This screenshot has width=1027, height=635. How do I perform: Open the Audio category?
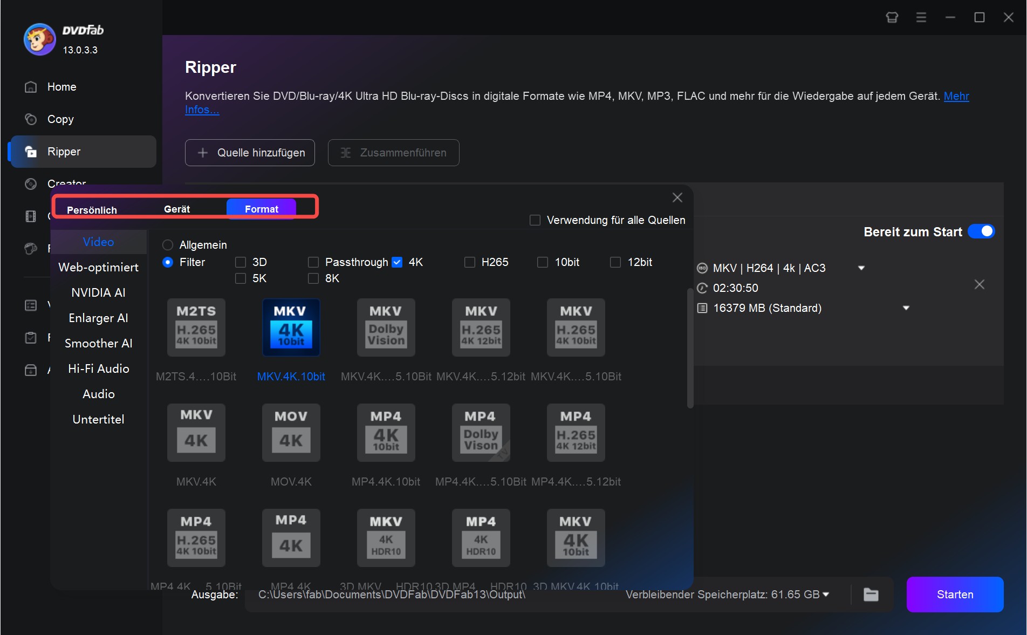click(x=99, y=394)
